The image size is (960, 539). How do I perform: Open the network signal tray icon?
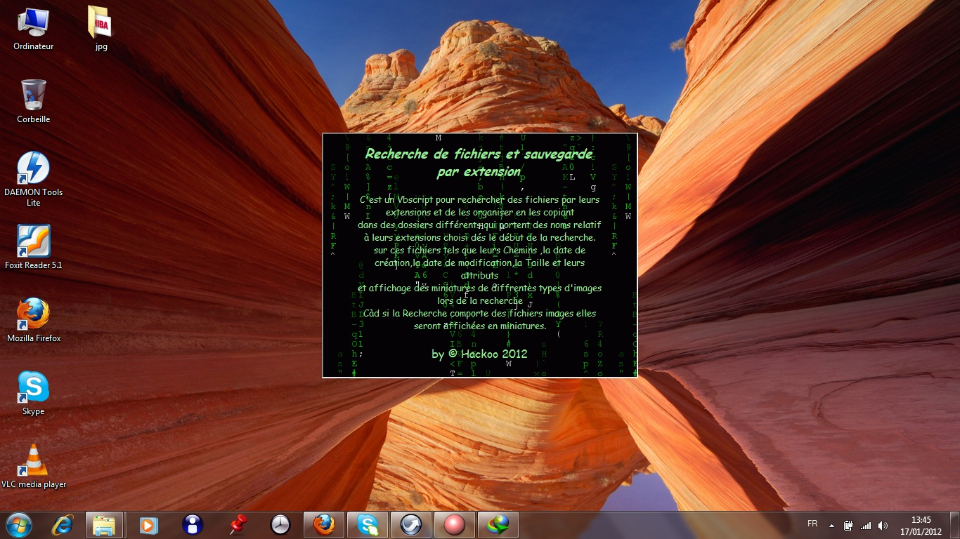point(866,525)
